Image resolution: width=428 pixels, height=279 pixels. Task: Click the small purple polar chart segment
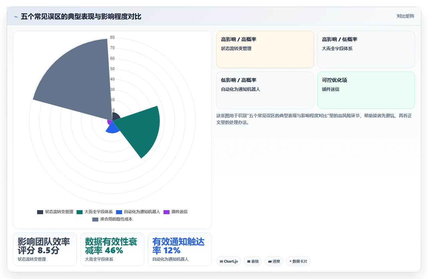point(109,122)
